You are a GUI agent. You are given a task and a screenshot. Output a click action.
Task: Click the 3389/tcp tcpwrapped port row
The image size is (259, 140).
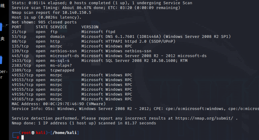(x=43, y=70)
